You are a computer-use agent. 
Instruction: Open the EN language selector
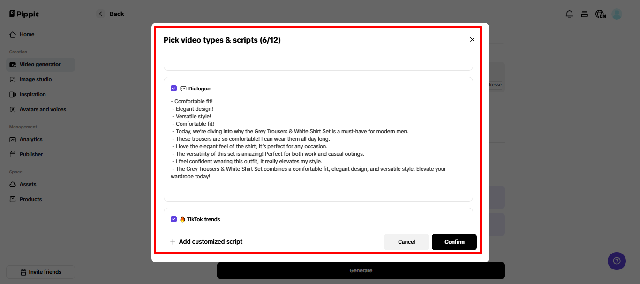point(601,14)
